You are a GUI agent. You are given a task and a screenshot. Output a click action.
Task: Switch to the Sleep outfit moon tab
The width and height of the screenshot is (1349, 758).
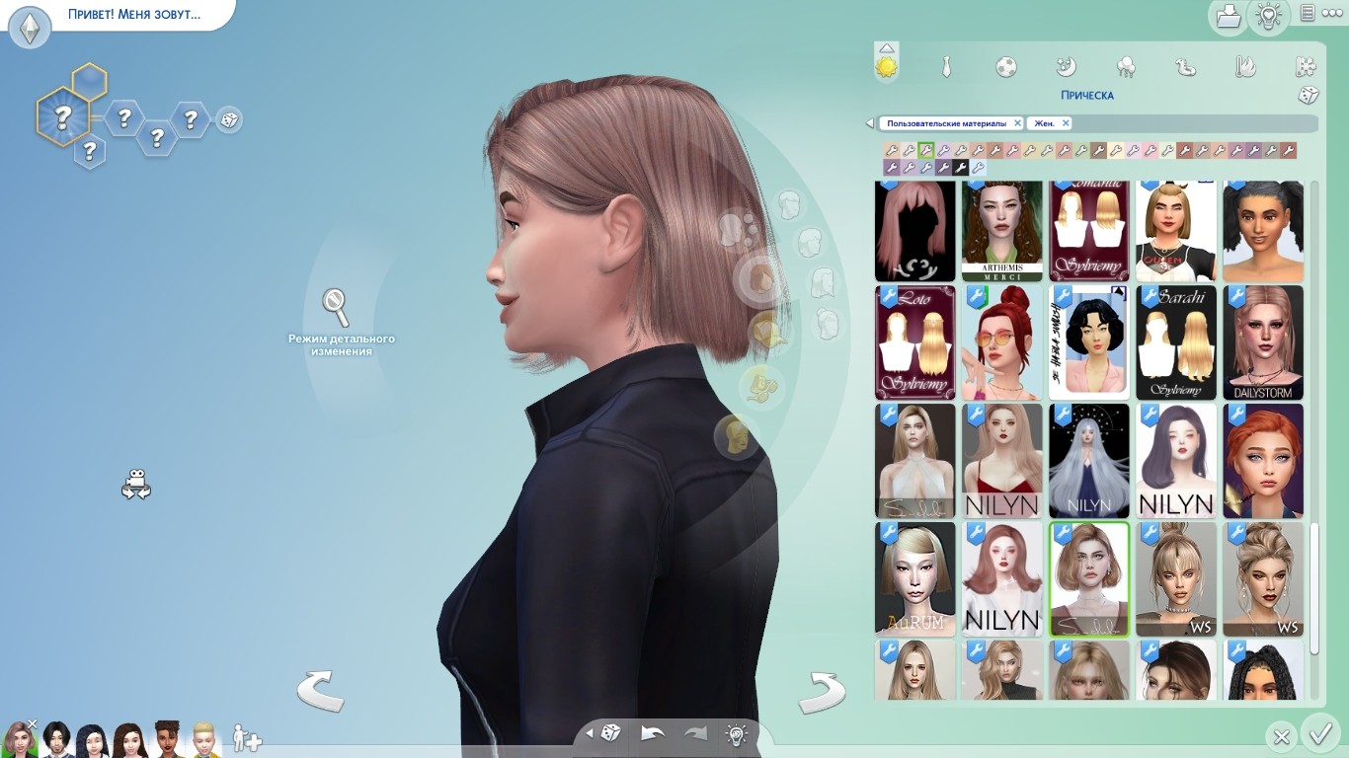1066,67
